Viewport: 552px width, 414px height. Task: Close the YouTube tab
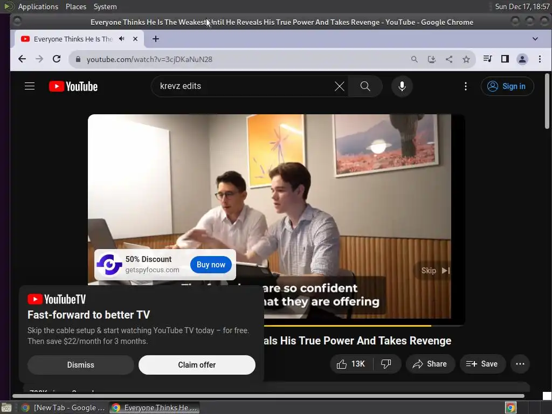(135, 39)
